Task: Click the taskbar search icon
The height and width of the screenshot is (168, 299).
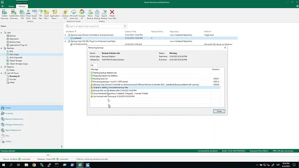Action: [x=11, y=165]
